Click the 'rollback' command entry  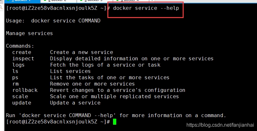click(x=25, y=90)
